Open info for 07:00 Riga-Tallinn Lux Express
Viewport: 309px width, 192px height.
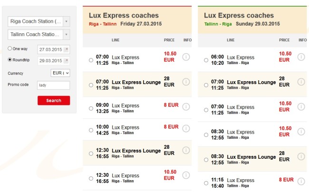[186, 57]
